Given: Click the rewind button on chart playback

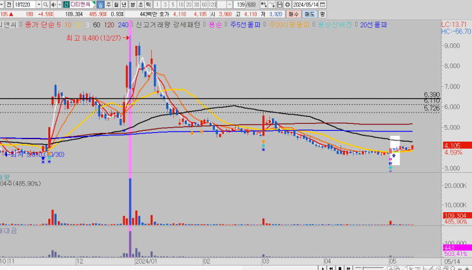Looking at the screenshot, I should coord(331,268).
